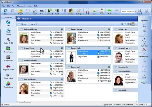Open the Phonebook menu
Image resolution: width=152 pixels, height=107 pixels.
pyautogui.click(x=21, y=6)
